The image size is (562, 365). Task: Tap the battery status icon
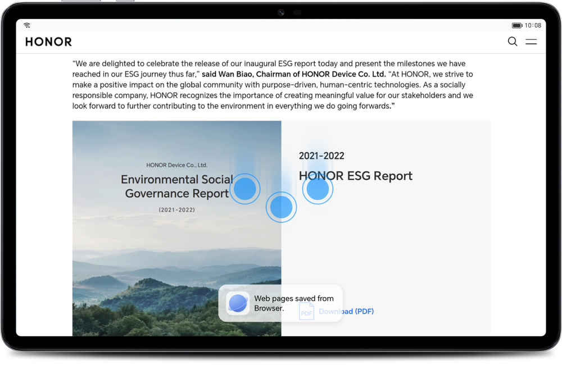[x=517, y=25]
